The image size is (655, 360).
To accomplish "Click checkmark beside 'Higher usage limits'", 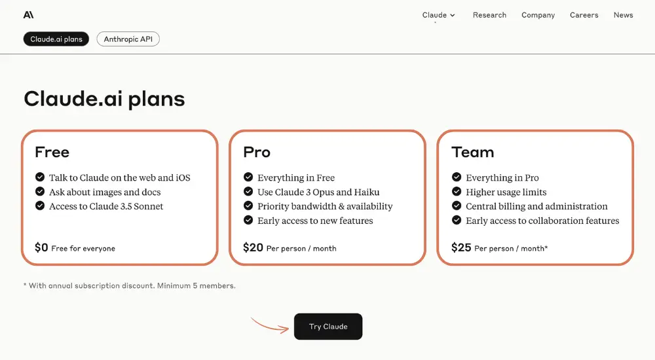I will 457,192.
